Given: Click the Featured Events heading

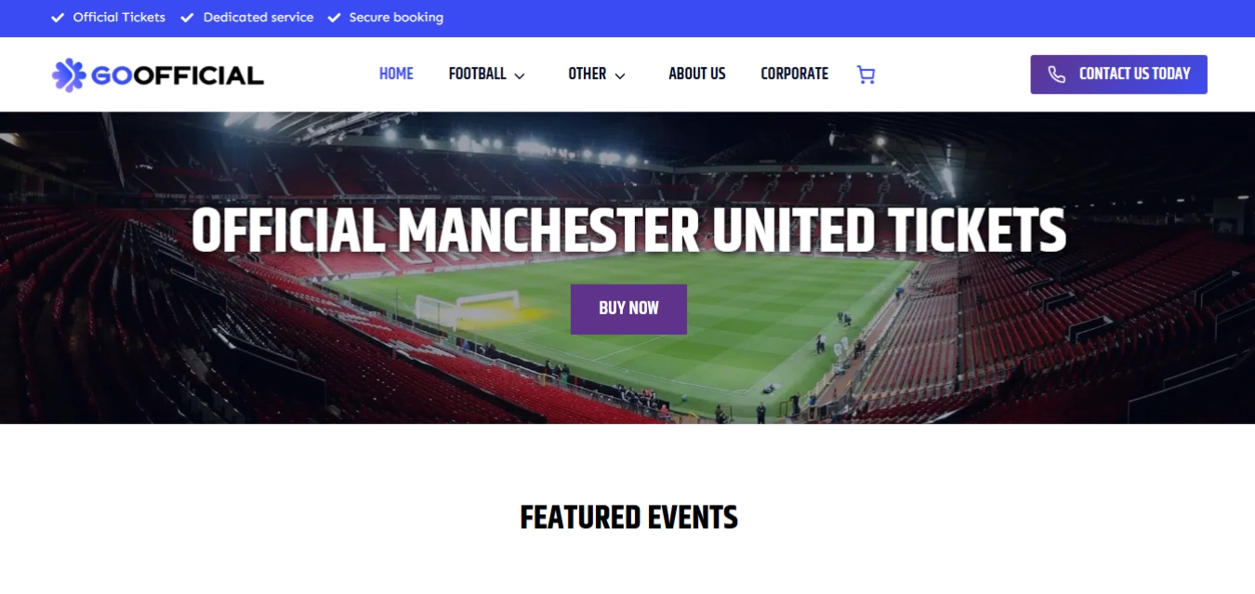Looking at the screenshot, I should (628, 517).
